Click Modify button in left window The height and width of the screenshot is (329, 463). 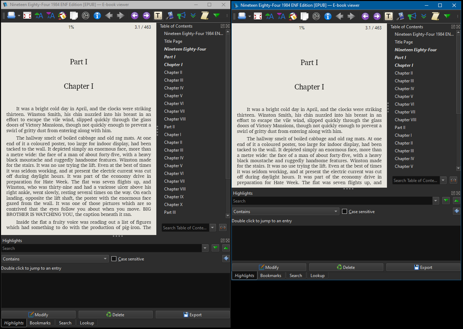[39, 315]
